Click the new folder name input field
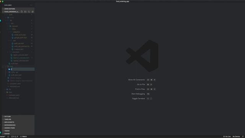This screenshot has height=138, width=245. coord(23,69)
